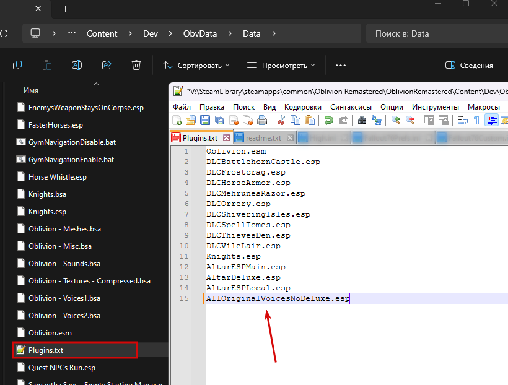Click the ObvData breadcrumb segment
The width and height of the screenshot is (508, 385).
200,33
